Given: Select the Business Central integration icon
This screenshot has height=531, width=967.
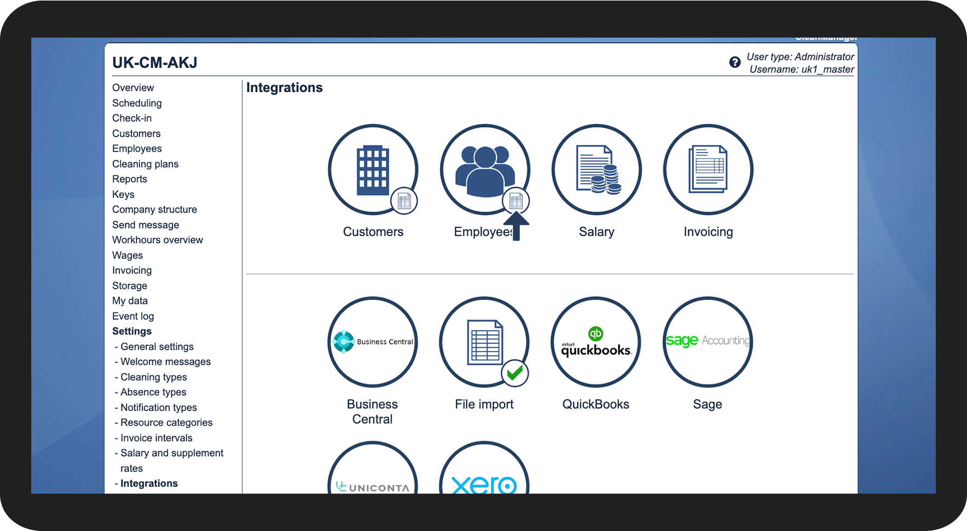Looking at the screenshot, I should (373, 342).
